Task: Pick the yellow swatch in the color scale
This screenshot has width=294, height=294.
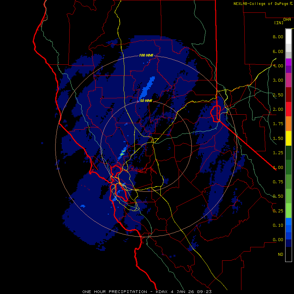Action: coord(288,138)
